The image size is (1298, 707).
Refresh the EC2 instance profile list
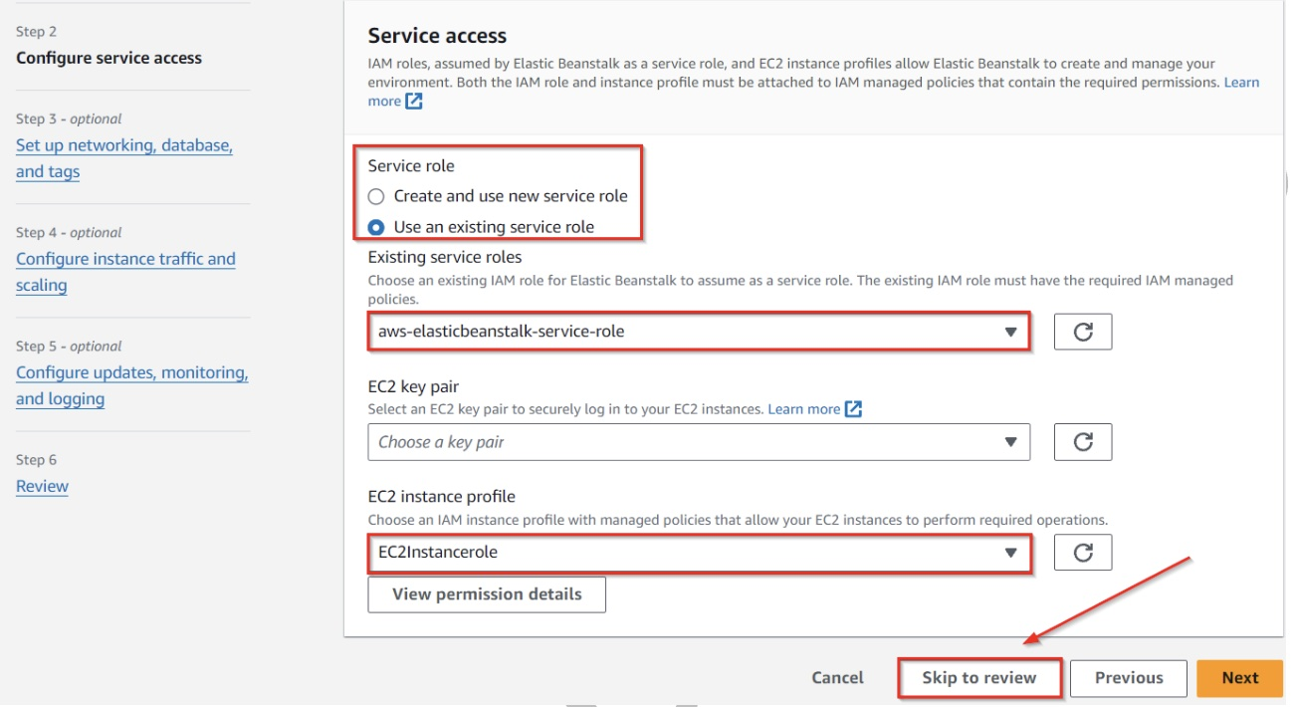pyautogui.click(x=1083, y=553)
